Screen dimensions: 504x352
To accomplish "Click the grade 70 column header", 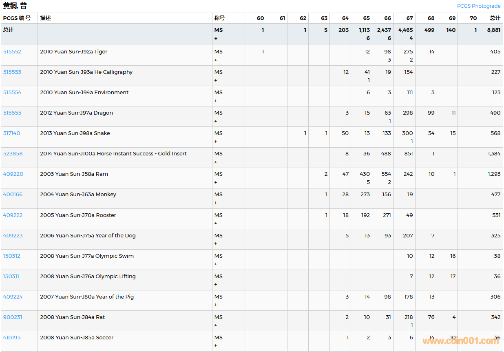I will click(x=473, y=18).
